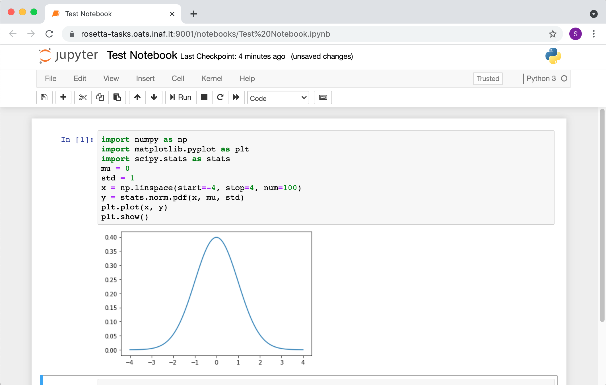Click the Jupyter logo

(68, 56)
